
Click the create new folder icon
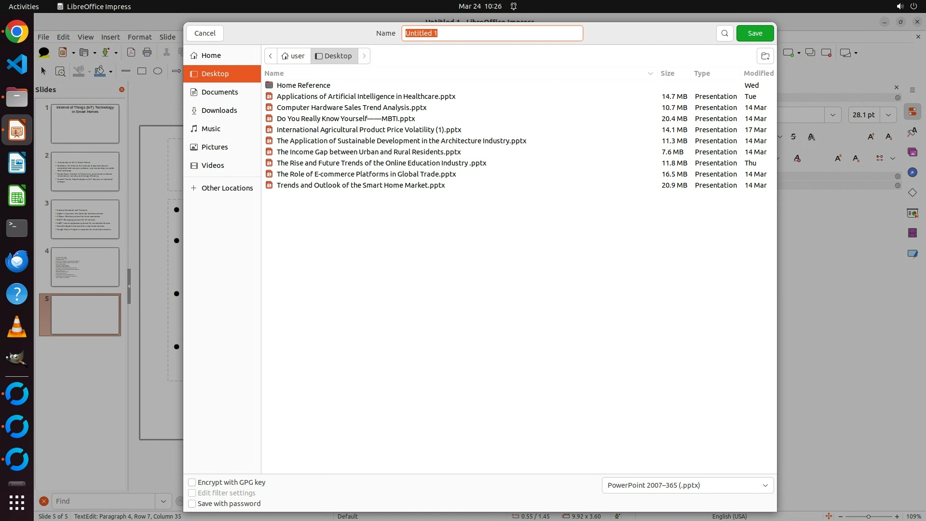point(765,56)
